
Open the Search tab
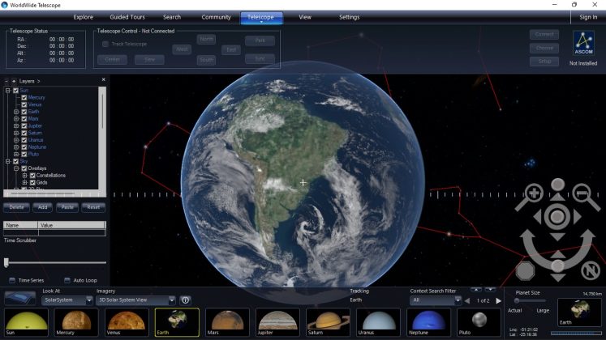click(172, 17)
